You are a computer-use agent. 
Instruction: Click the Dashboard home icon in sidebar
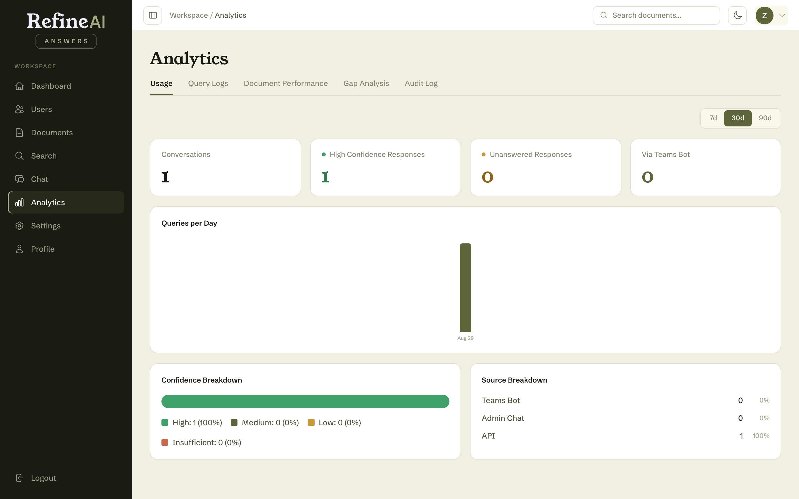point(19,86)
